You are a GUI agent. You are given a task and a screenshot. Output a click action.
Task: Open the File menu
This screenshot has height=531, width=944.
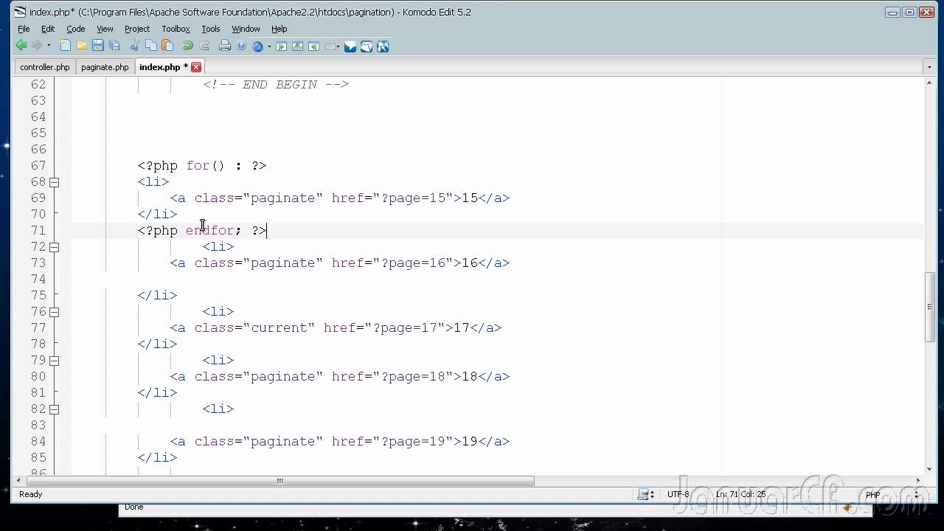click(x=24, y=29)
